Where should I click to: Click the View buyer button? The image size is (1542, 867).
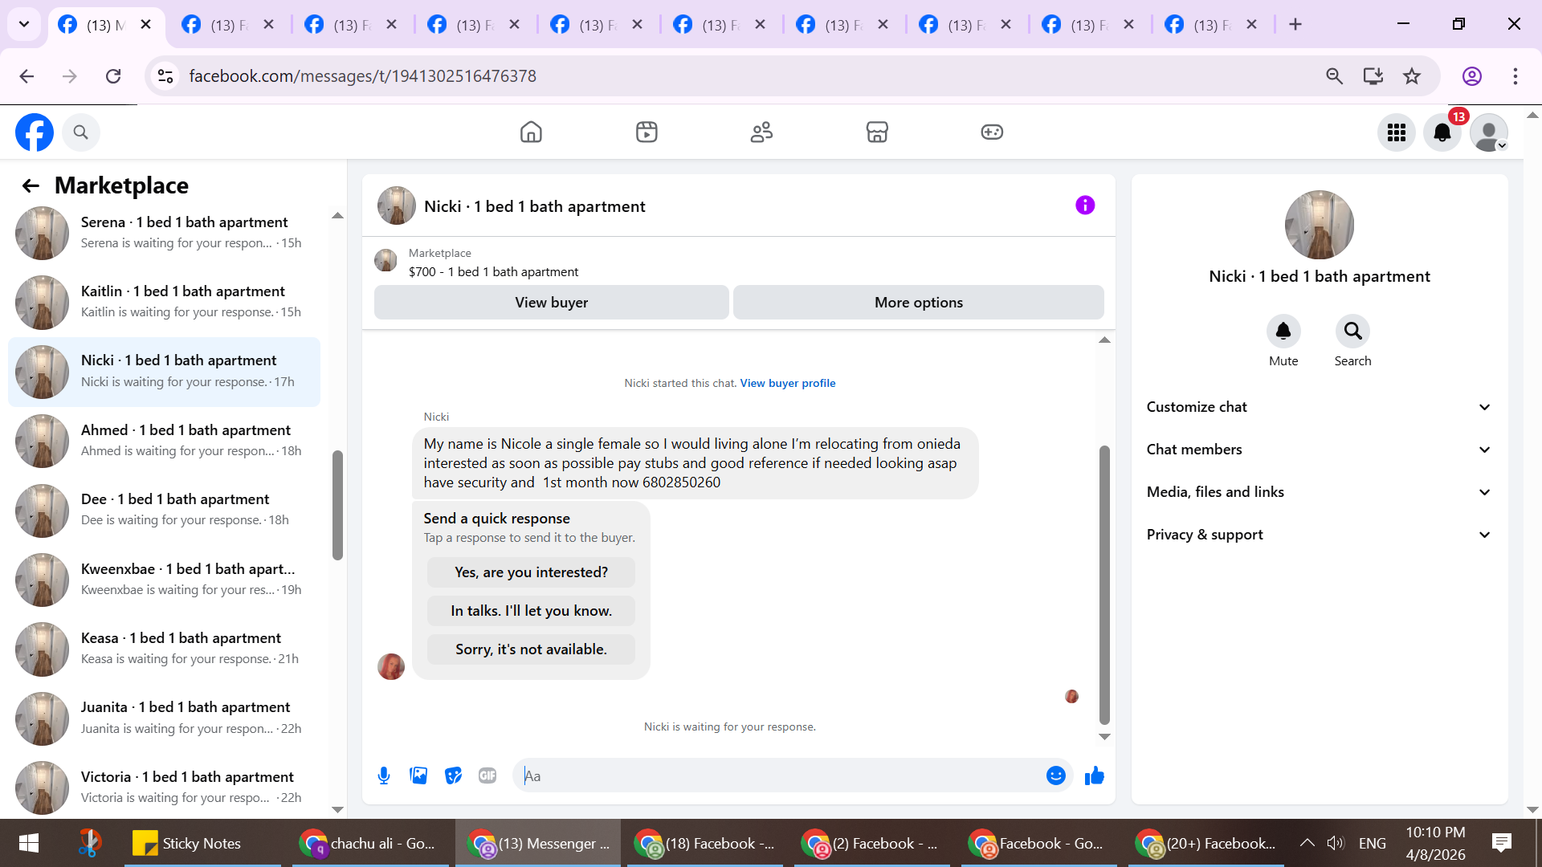click(x=551, y=303)
